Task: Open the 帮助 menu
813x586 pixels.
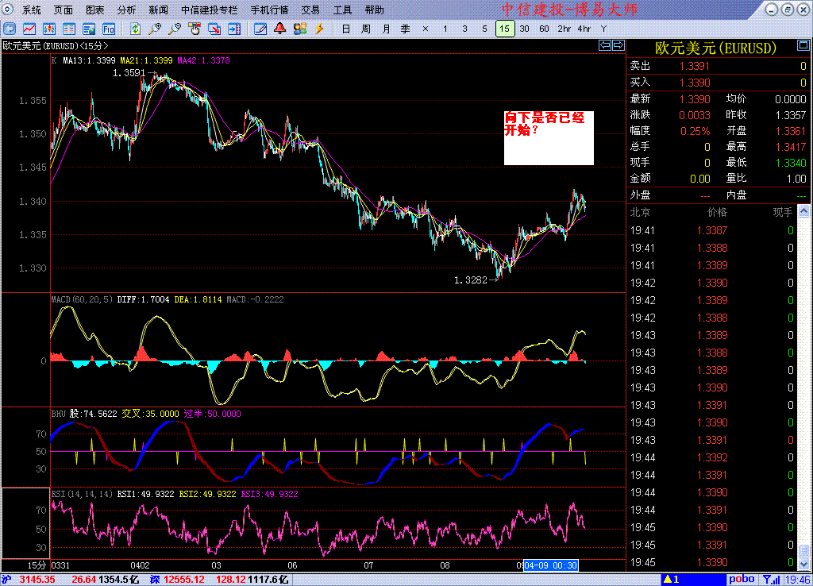Action: pos(375,10)
